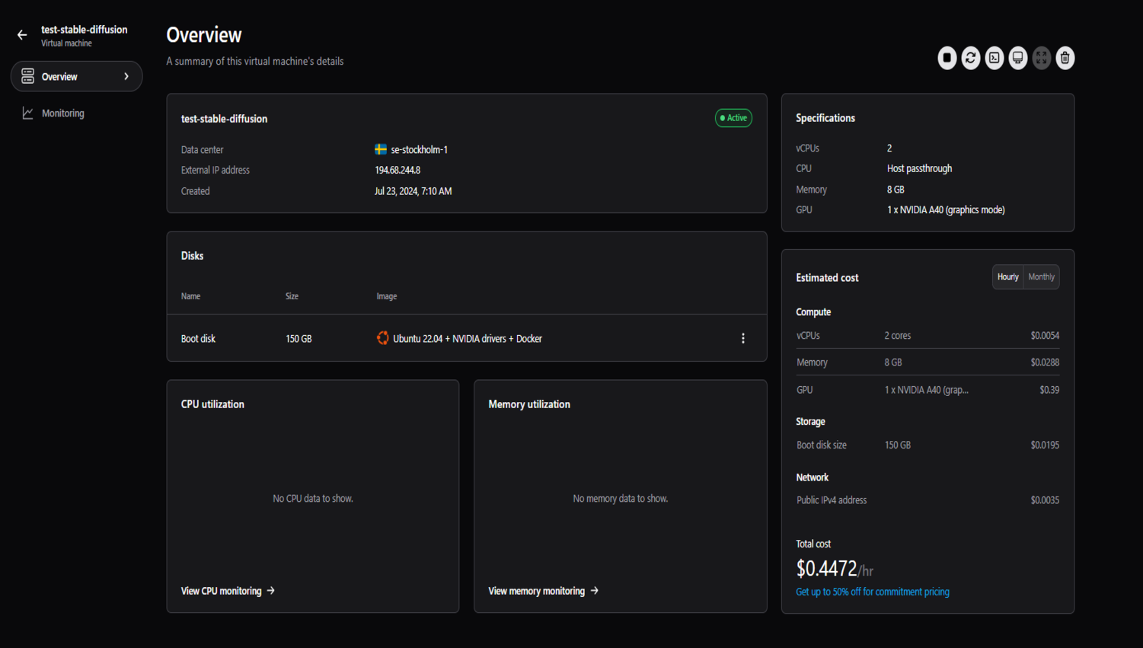Screen dimensions: 1143x648
Task: Switch estimated cost to Hourly
Action: coord(1007,277)
